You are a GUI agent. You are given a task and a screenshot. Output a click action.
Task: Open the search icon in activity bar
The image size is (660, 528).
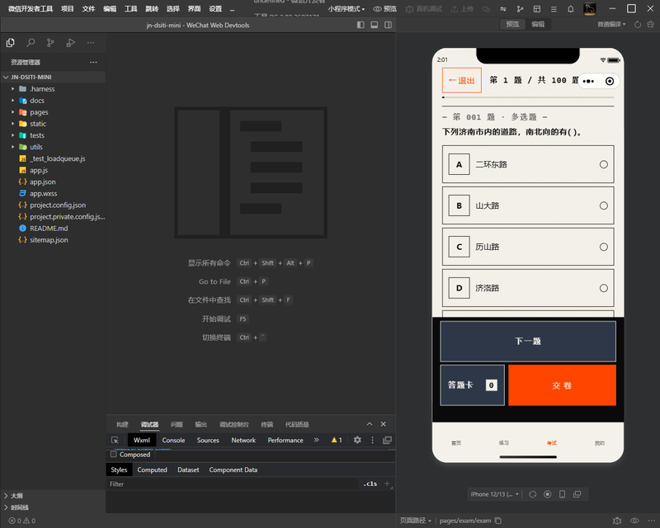pyautogui.click(x=31, y=43)
